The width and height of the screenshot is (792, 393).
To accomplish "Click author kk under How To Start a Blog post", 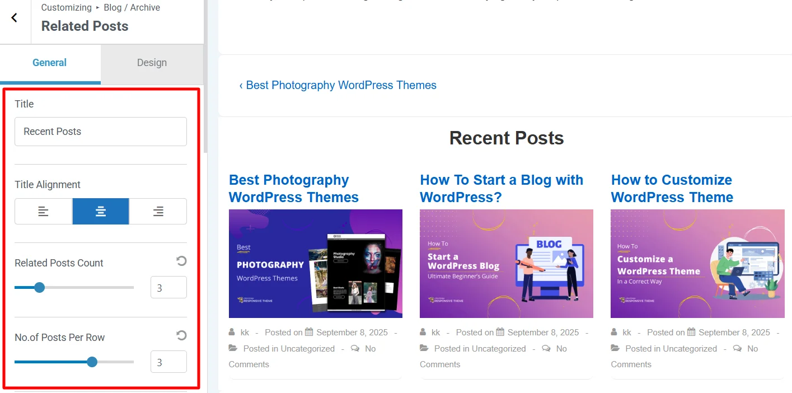I will tap(436, 333).
